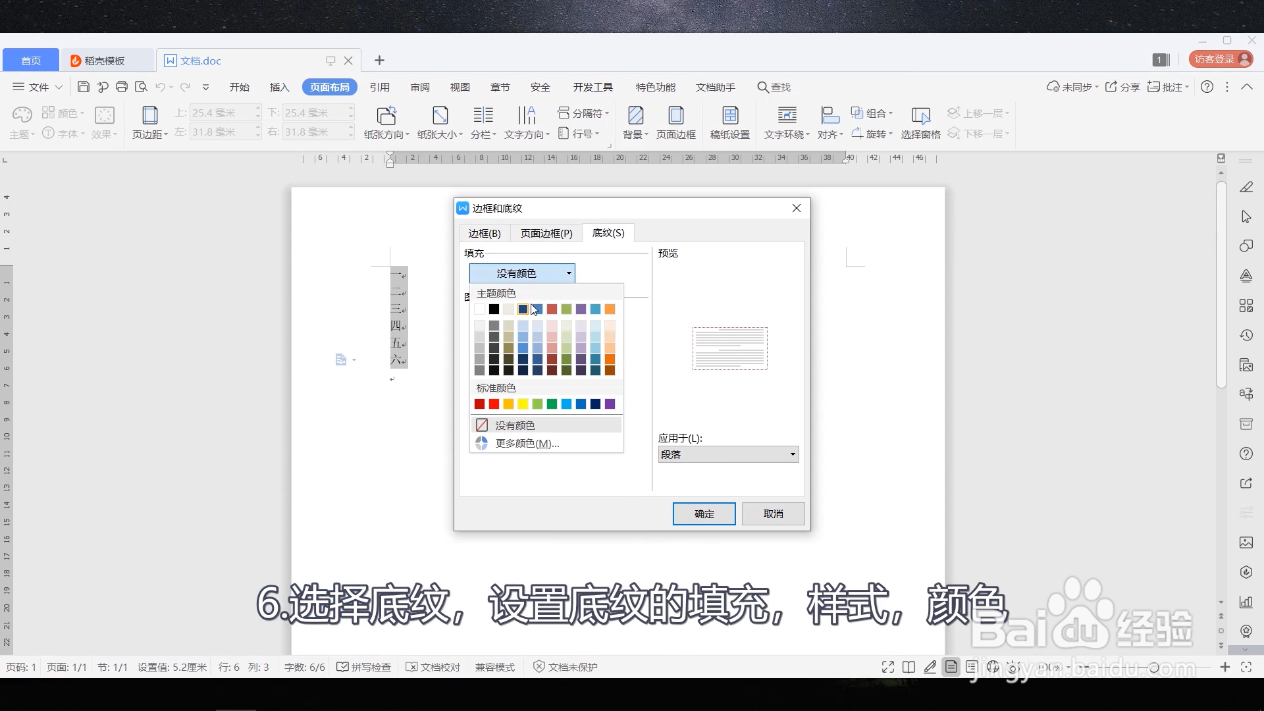This screenshot has width=1264, height=711.
Task: Open the 文件 file menu dropdown
Action: point(38,87)
